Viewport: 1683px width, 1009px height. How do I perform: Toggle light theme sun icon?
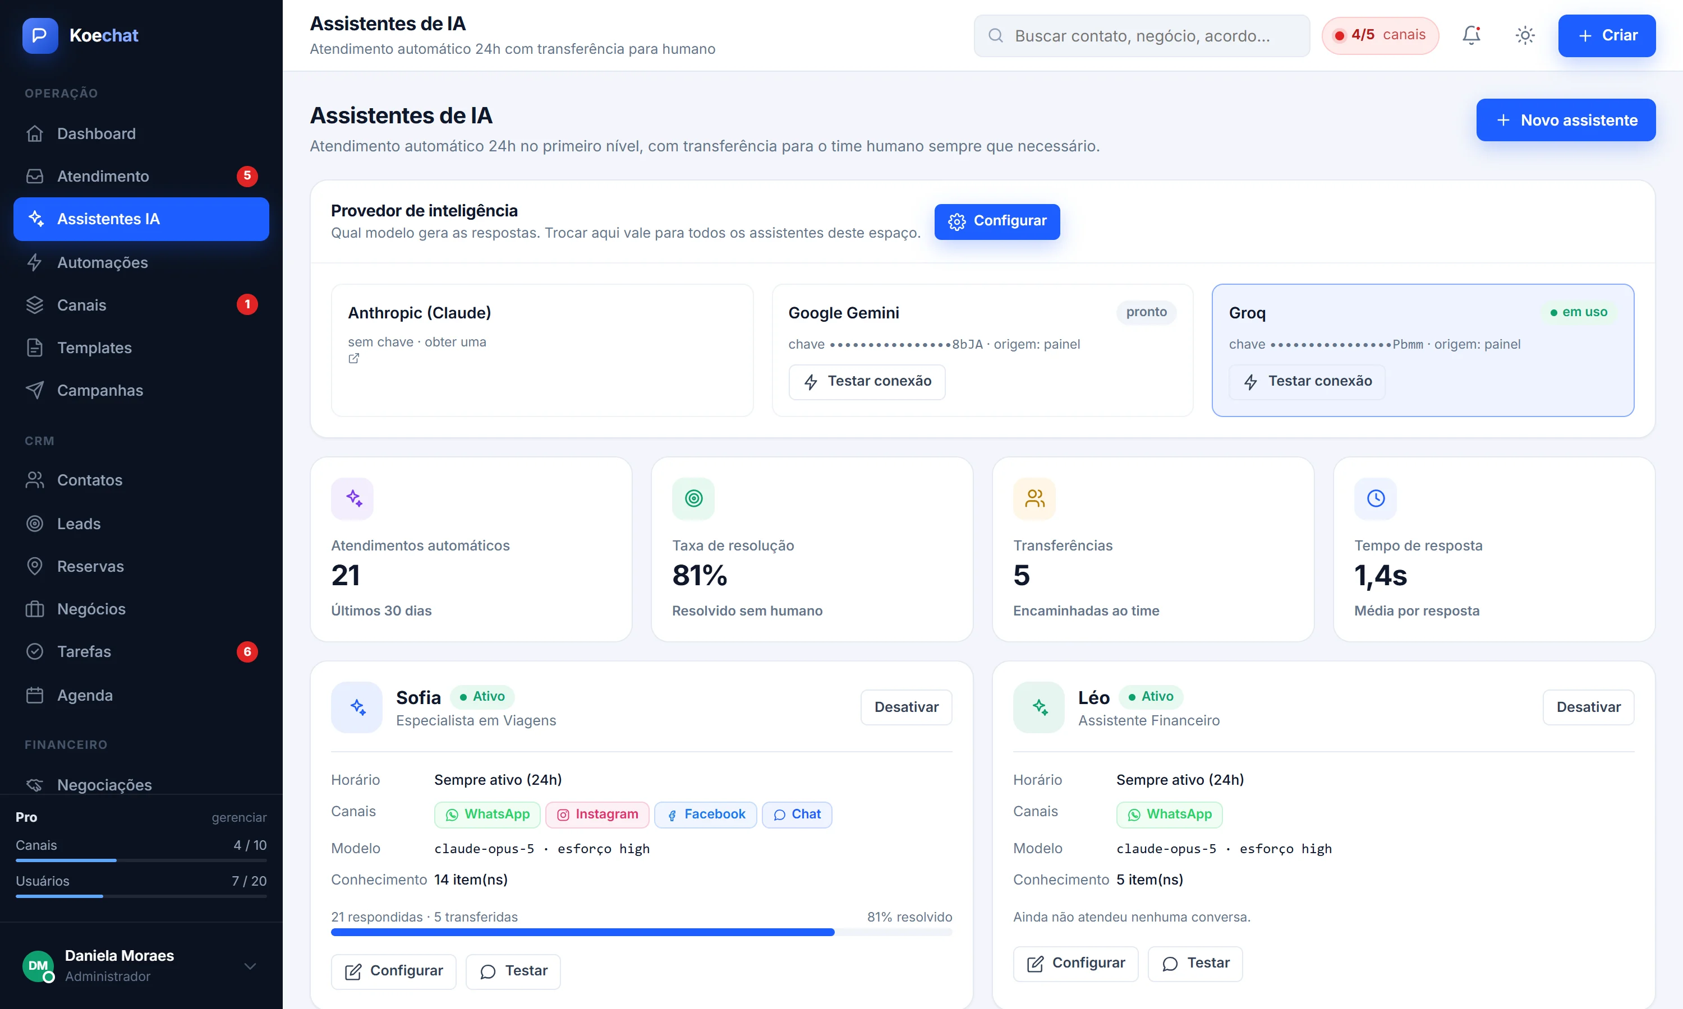pyautogui.click(x=1525, y=35)
